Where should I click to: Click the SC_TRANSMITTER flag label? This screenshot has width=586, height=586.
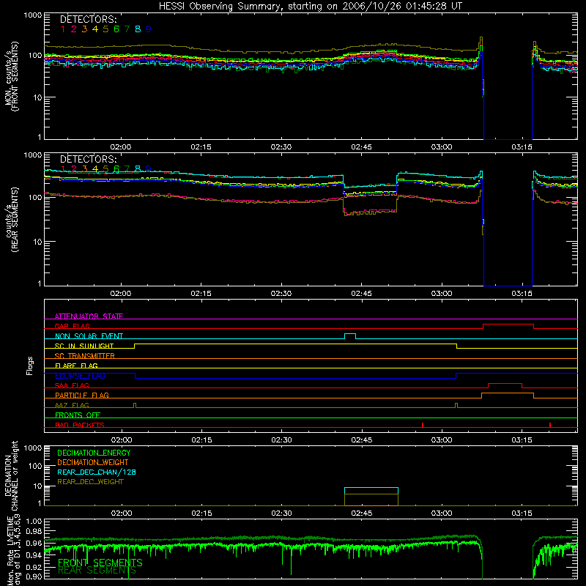84,355
